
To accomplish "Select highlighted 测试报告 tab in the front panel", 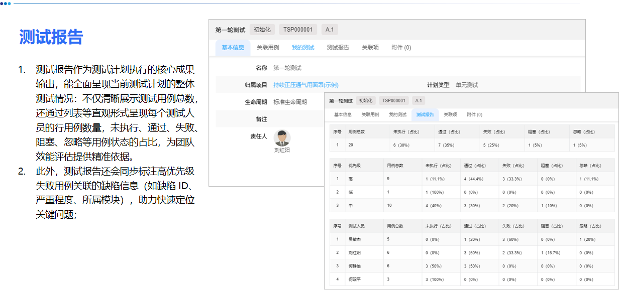I will click(x=425, y=115).
